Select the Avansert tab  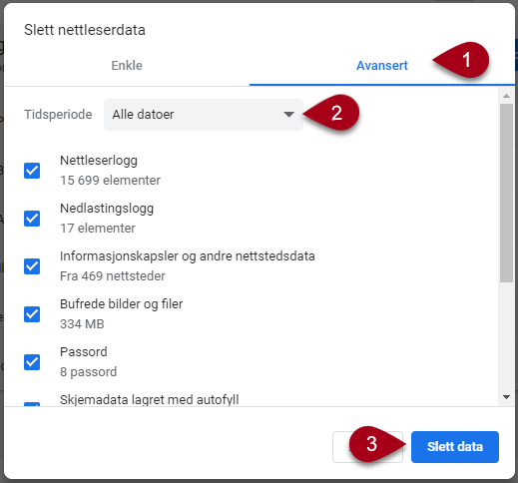(x=382, y=66)
